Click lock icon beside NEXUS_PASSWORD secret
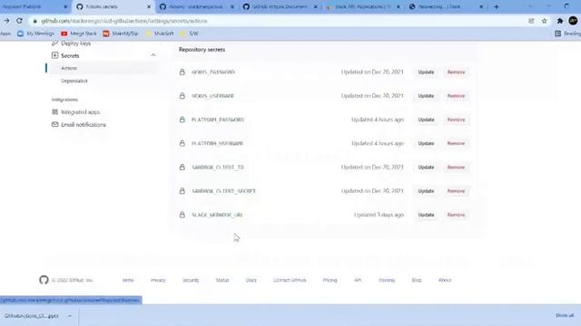Screen dimensions: 581x326 point(182,72)
